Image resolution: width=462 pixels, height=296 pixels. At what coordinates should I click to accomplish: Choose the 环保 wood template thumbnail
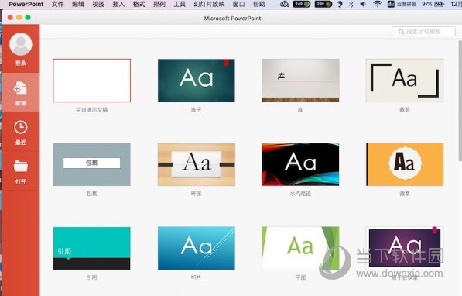pyautogui.click(x=197, y=164)
